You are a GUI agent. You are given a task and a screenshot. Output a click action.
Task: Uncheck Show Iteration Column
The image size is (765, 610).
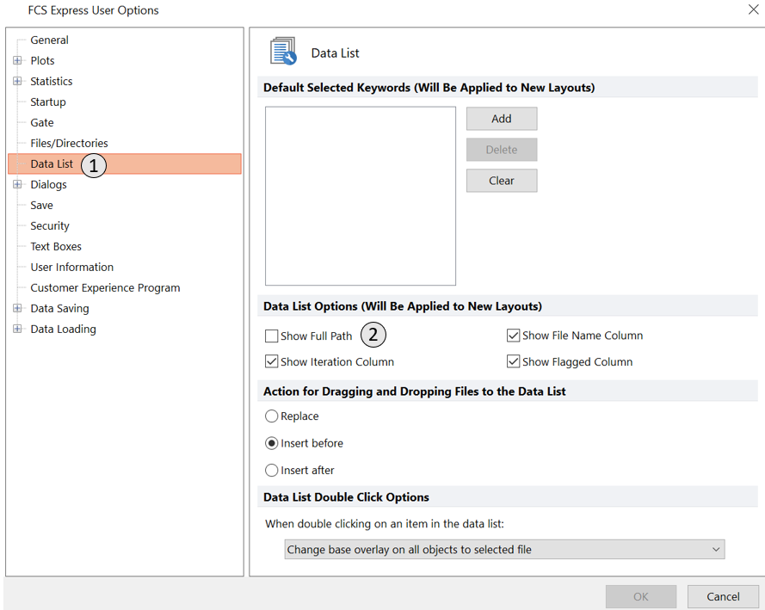pos(271,362)
